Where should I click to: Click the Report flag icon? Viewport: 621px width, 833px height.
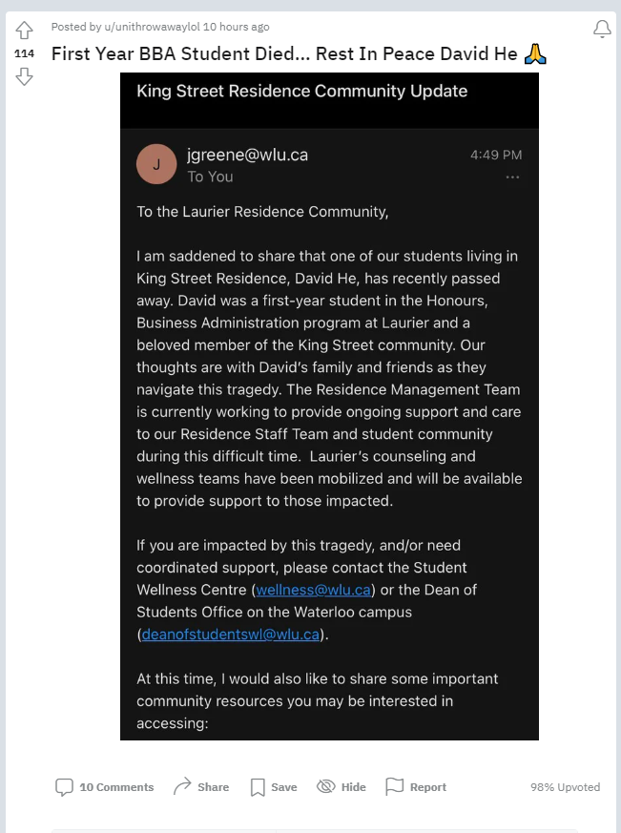(395, 786)
